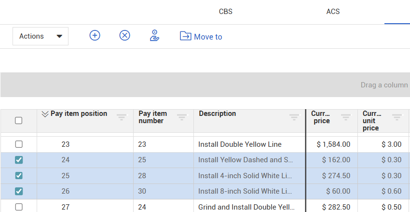Open filter for Pay item number column
This screenshot has width=410, height=212.
point(182,117)
